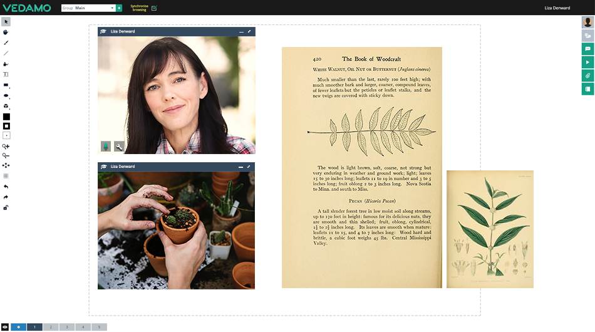Click the green plus add group button
The width and height of the screenshot is (595, 332).
click(x=119, y=8)
